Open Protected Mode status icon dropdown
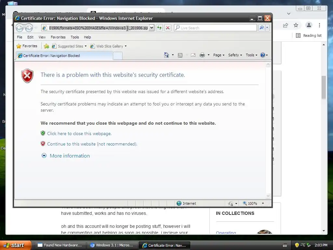The image size is (333, 250). (x=232, y=203)
